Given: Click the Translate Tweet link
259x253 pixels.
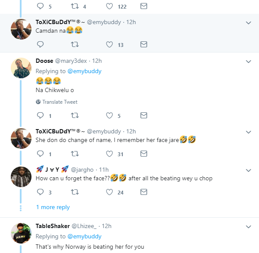Looking at the screenshot, I should click(x=59, y=102).
